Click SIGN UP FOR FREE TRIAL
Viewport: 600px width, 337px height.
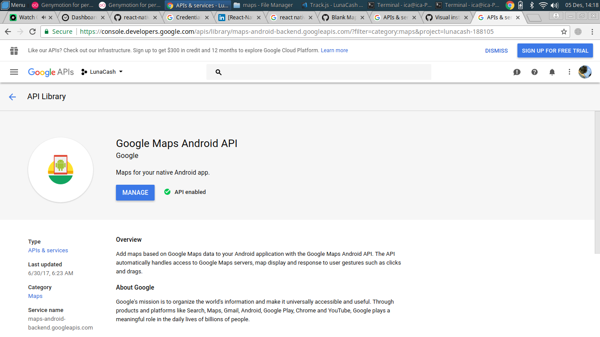pos(555,51)
